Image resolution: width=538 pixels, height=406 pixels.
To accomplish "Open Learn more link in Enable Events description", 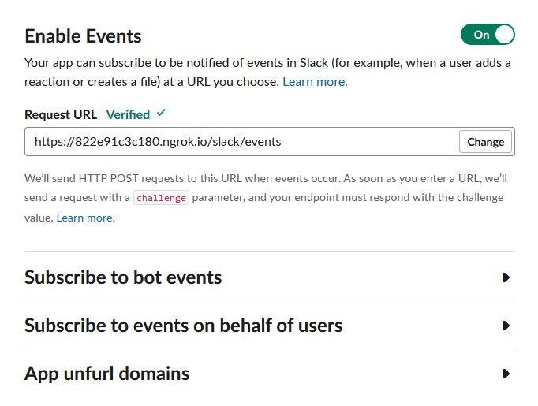I will (315, 81).
